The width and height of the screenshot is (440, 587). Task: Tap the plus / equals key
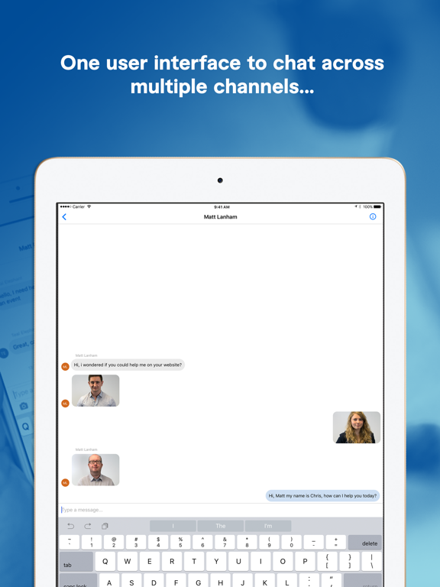(335, 543)
